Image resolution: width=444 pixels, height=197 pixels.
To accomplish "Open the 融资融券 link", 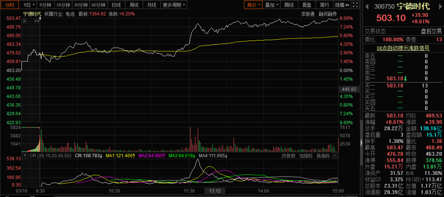I will [328, 14].
